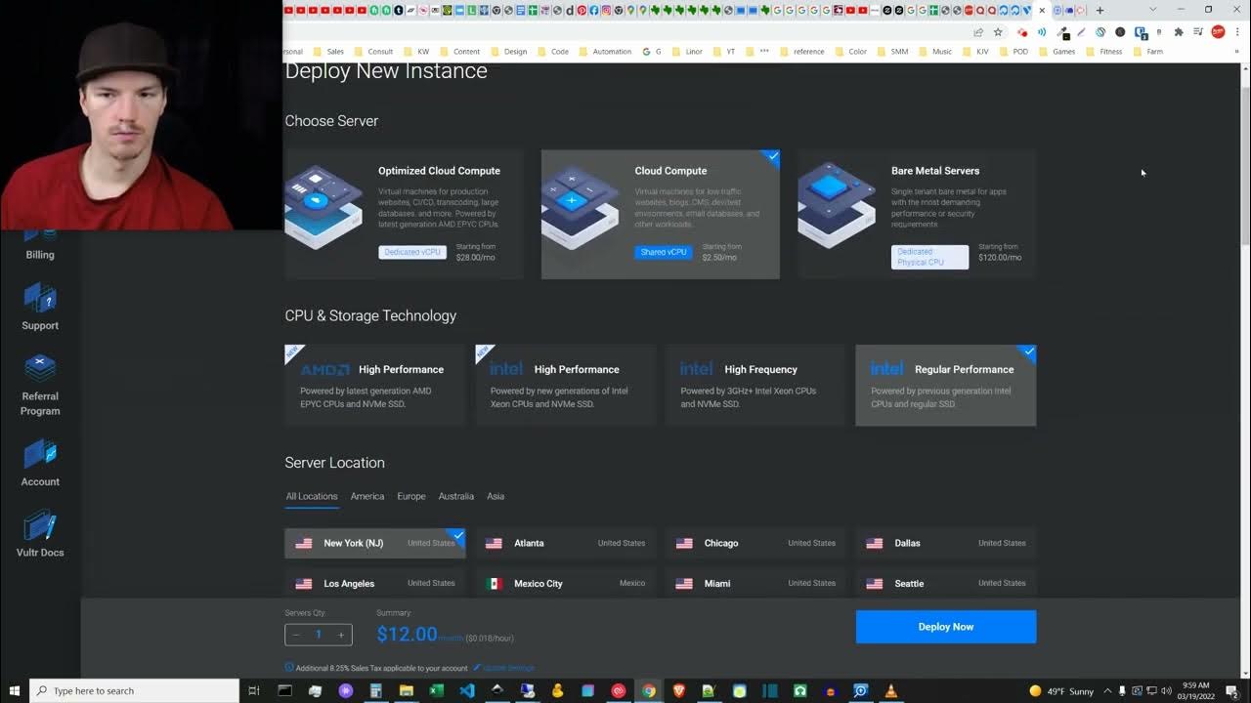Open VLC media player from taskbar
Screen dimensions: 1251x703
(x=890, y=690)
